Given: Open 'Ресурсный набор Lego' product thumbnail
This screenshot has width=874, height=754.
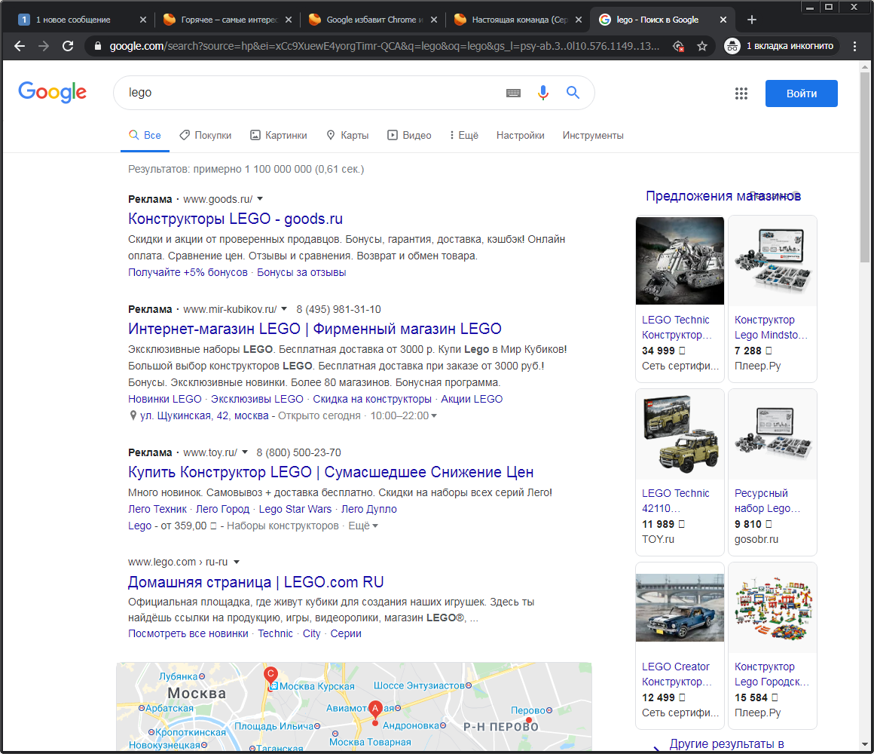Looking at the screenshot, I should 772,434.
